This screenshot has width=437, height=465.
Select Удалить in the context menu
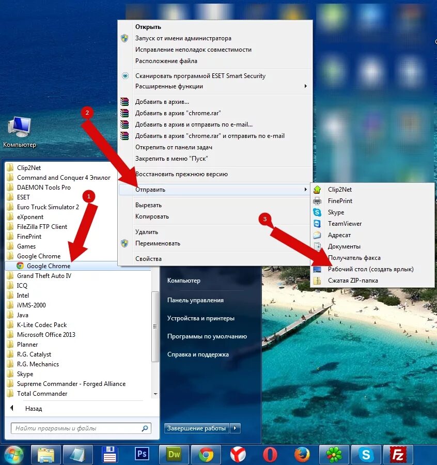point(147,232)
